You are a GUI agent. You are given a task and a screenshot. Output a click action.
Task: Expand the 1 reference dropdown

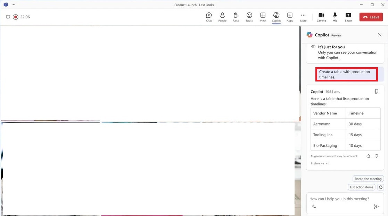tap(320, 163)
